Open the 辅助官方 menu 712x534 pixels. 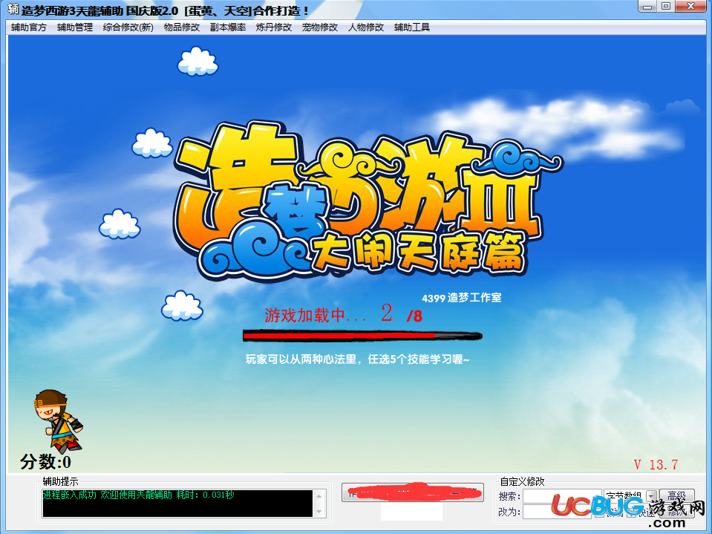(x=29, y=27)
